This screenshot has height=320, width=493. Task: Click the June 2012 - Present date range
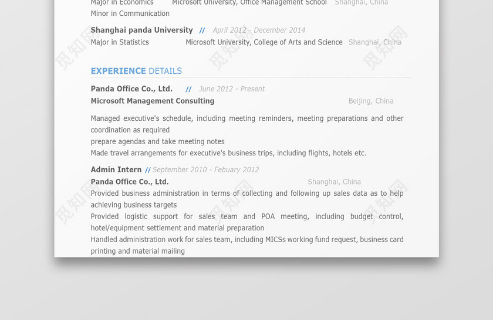click(232, 89)
